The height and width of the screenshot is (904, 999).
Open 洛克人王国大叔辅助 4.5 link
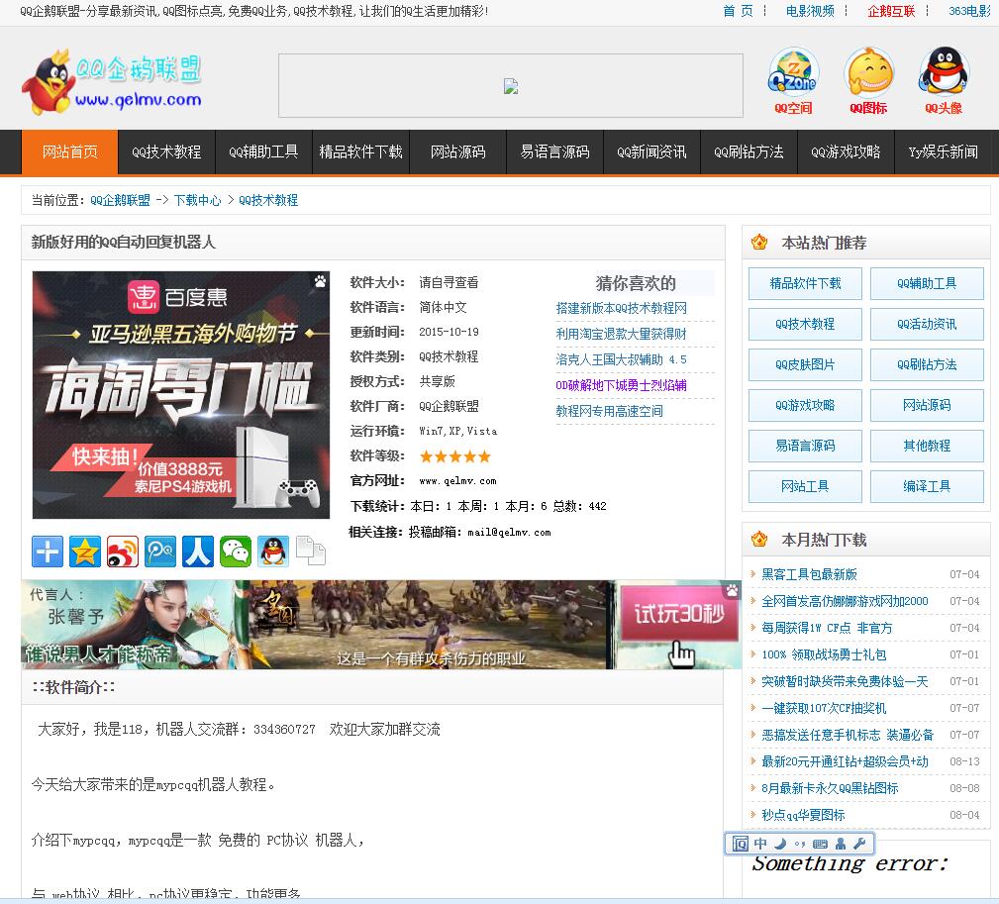(621, 359)
